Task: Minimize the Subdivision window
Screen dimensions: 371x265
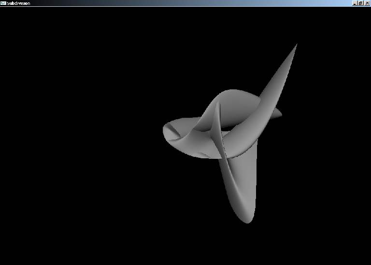Action: coord(355,3)
